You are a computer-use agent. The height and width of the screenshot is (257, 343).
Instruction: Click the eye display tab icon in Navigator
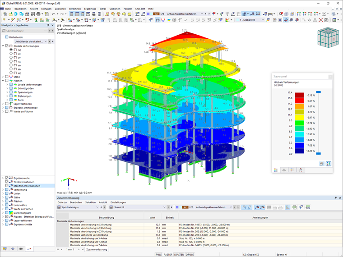13,249
